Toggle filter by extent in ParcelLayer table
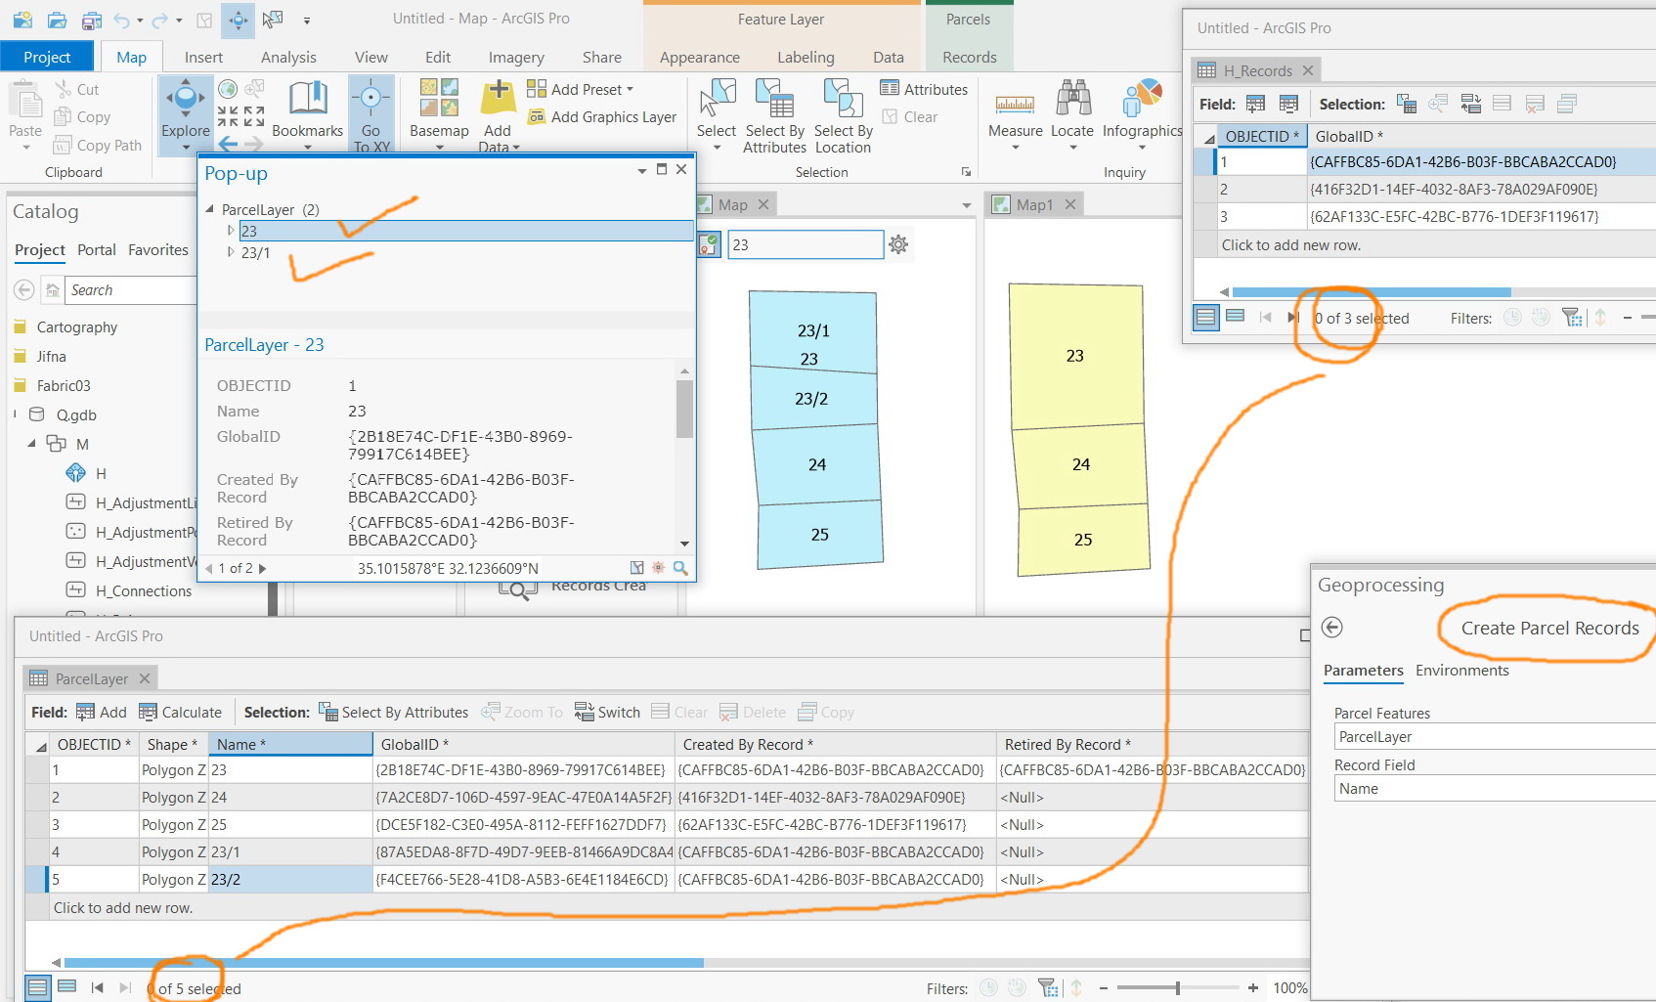This screenshot has width=1656, height=1002. (x=1048, y=988)
